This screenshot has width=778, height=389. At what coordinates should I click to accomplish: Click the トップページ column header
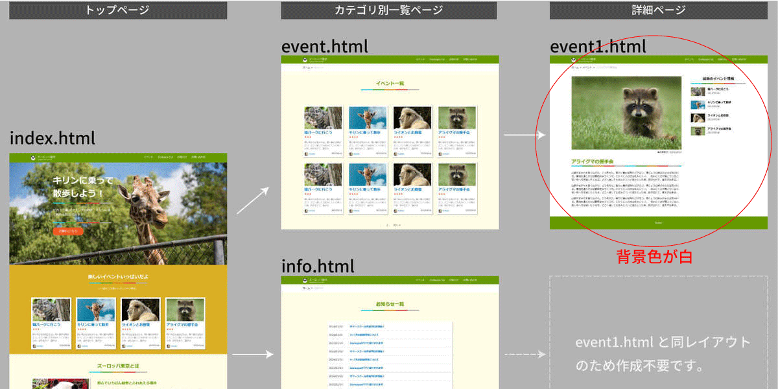[117, 10]
